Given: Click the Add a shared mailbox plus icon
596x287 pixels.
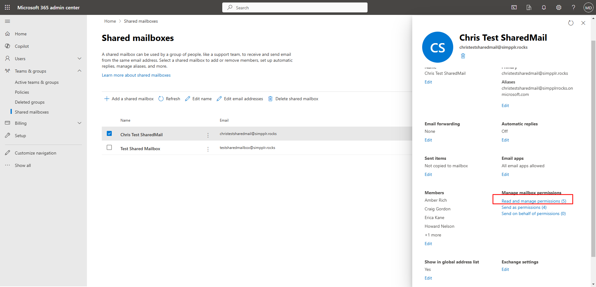Looking at the screenshot, I should (x=107, y=98).
